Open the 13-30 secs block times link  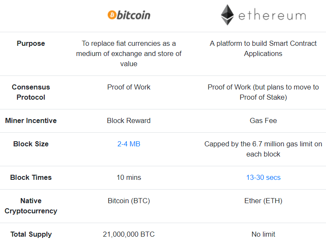[263, 178]
